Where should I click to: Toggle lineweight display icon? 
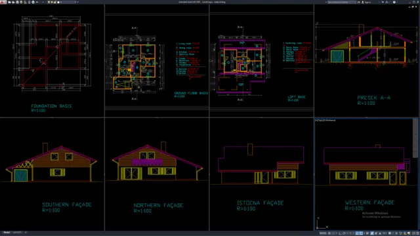(367, 233)
